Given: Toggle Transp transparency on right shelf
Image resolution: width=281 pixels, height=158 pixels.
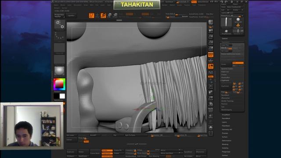Looking at the screenshot, I should (211, 116).
